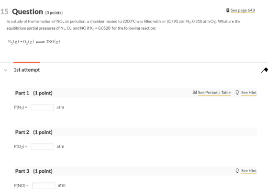The width and height of the screenshot is (268, 190).
Task: Click the lightbulb icon in Part 1
Action: click(237, 93)
